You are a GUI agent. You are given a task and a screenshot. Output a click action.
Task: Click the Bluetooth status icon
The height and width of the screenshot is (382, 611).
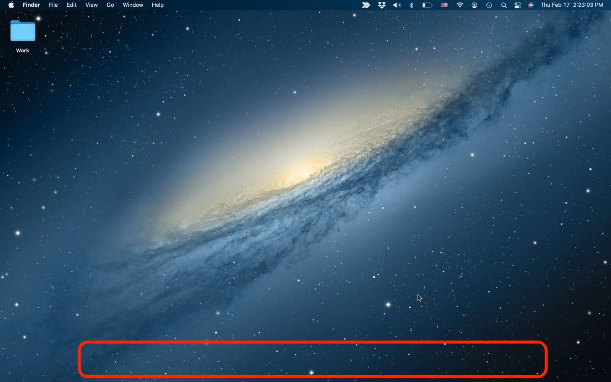coord(411,5)
